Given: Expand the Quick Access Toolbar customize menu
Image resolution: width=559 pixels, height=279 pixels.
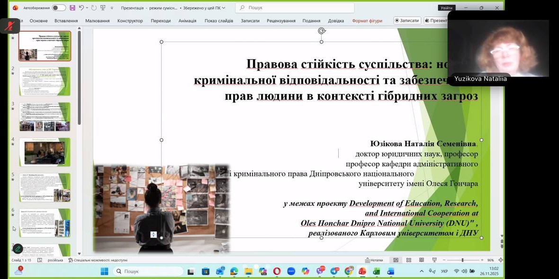Looking at the screenshot, I should tap(112, 8).
